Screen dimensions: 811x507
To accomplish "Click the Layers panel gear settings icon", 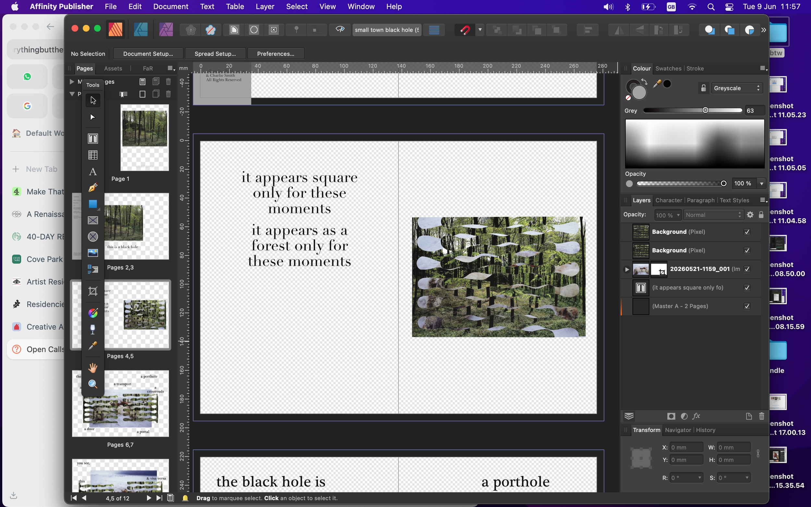I will (x=750, y=215).
